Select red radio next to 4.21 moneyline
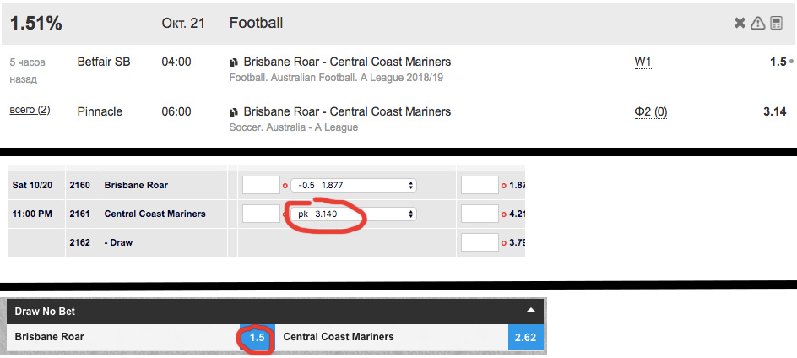This screenshot has width=797, height=358. pos(504,214)
